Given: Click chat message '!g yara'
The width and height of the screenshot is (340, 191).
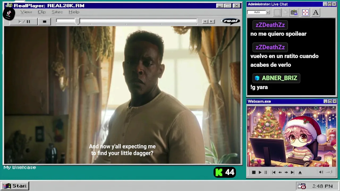Looking at the screenshot, I should 259,87.
